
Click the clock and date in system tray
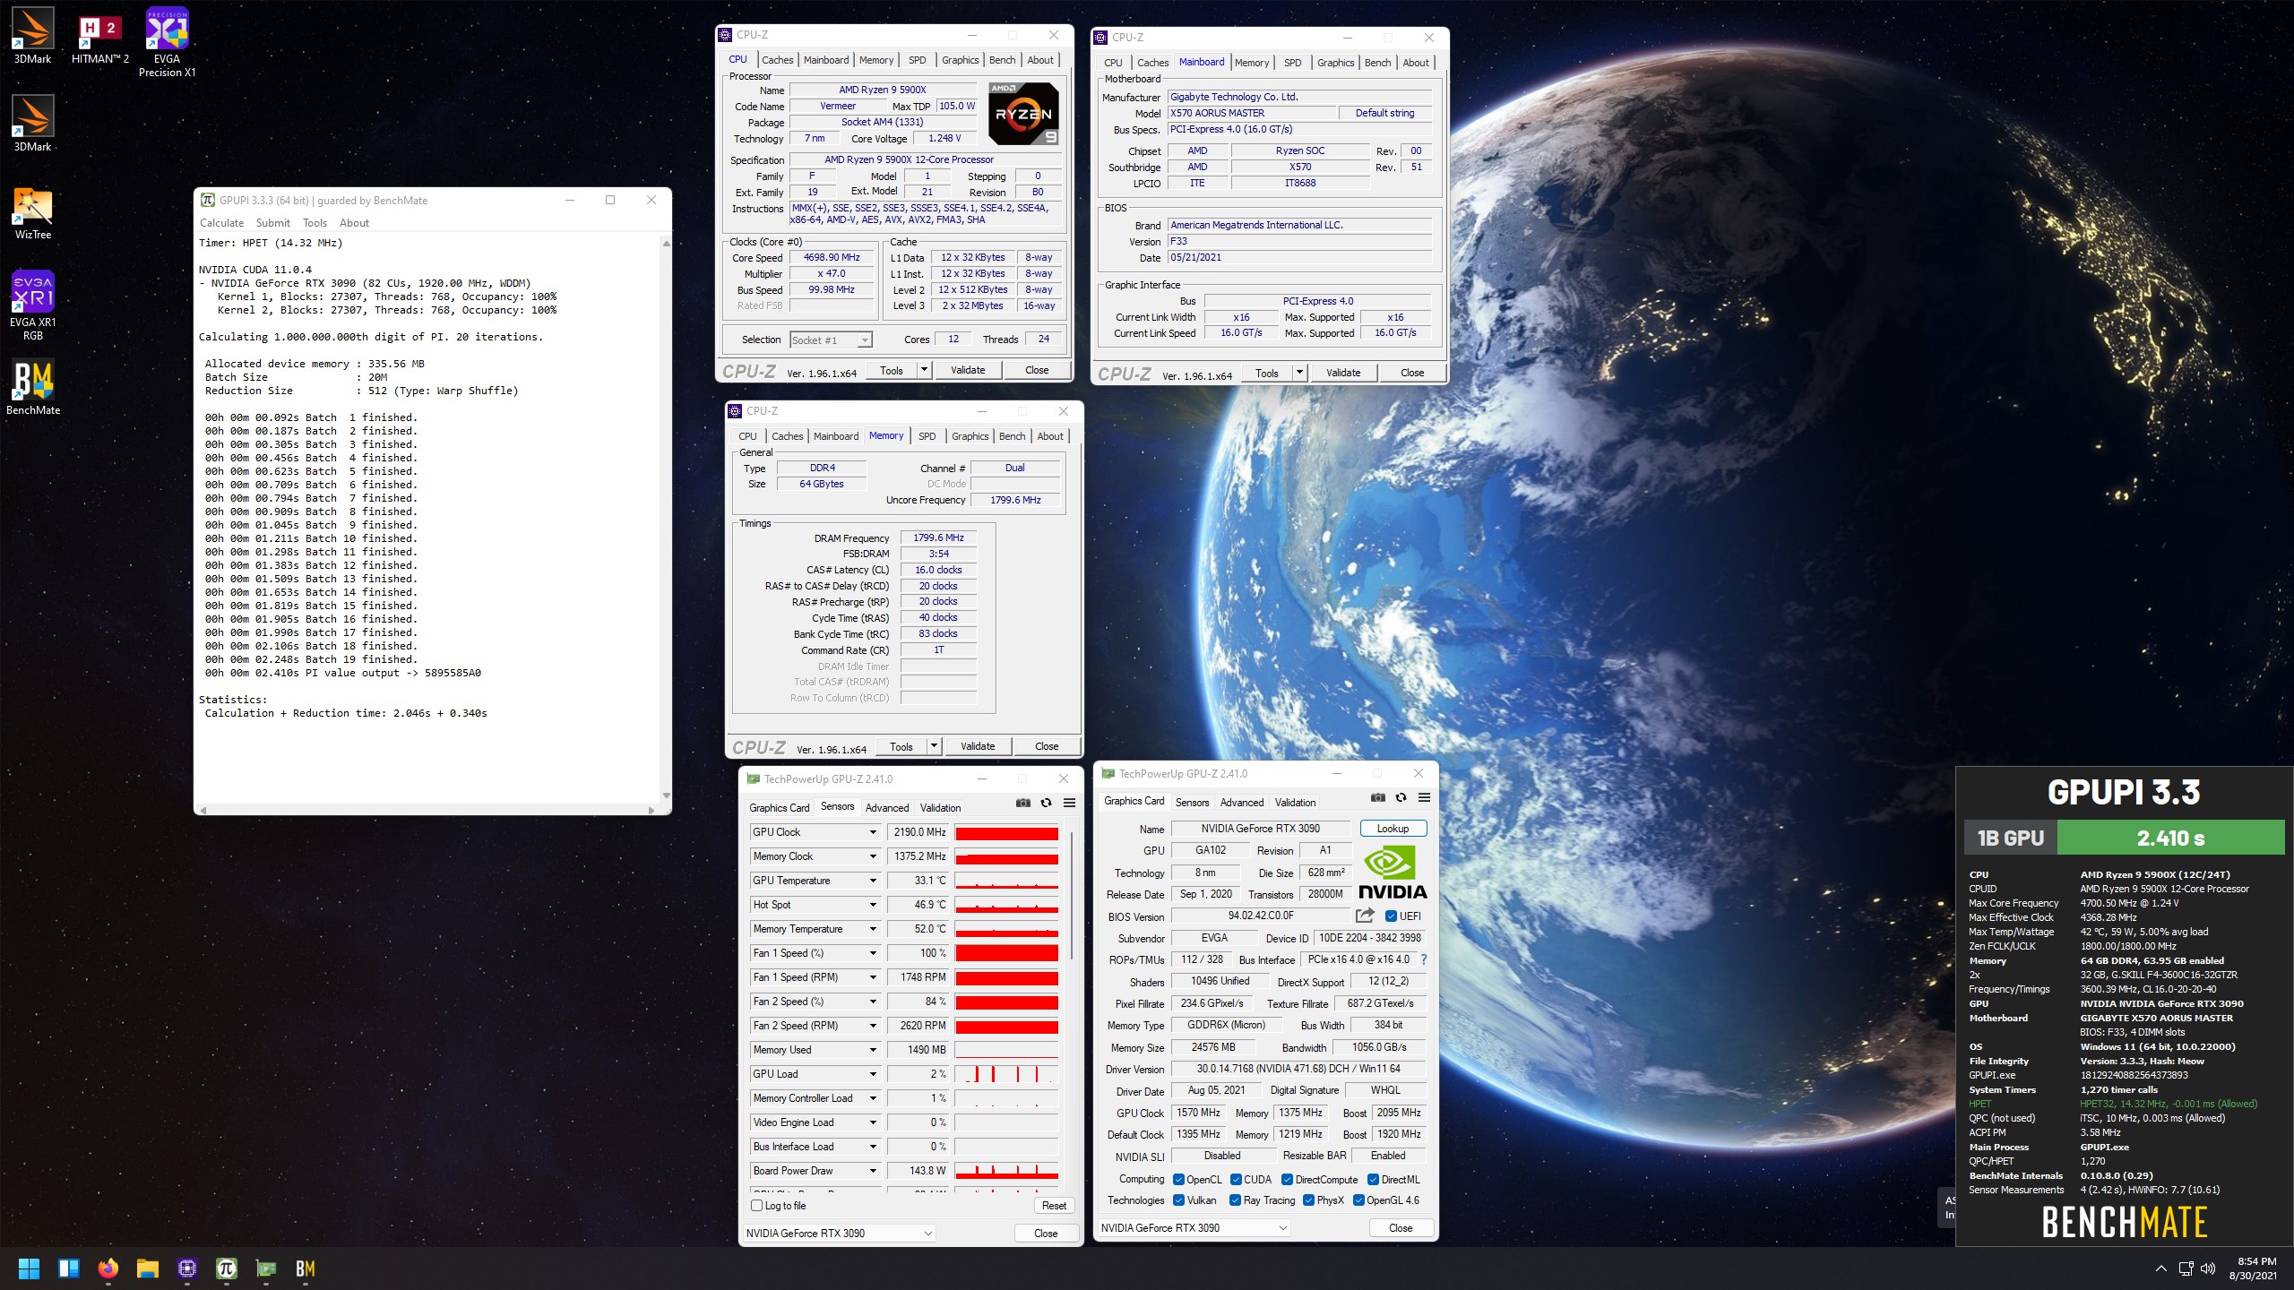2253,1268
